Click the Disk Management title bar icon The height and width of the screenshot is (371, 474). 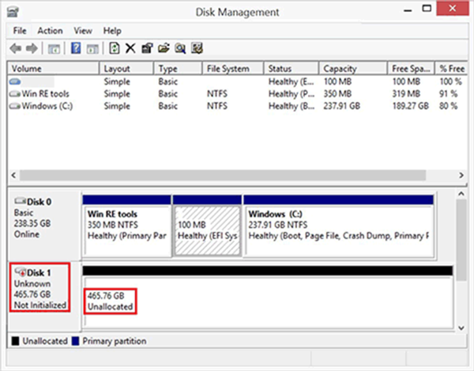(x=13, y=13)
